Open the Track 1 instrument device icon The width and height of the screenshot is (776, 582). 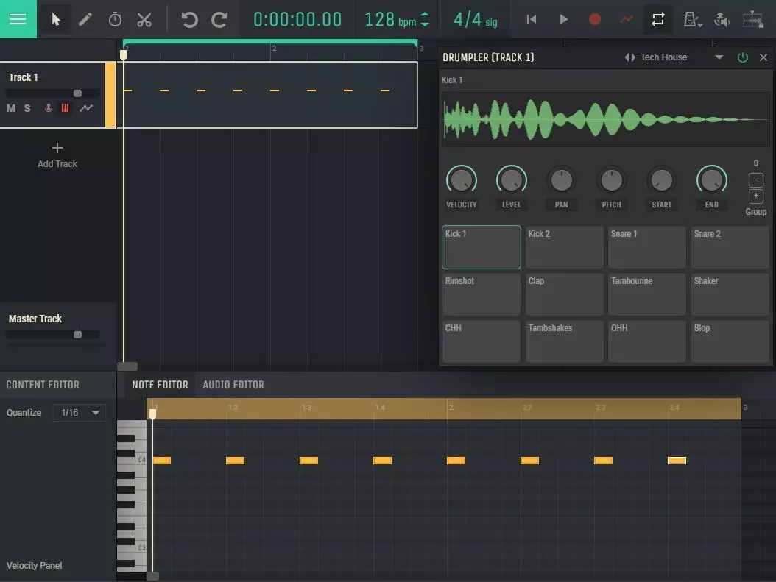65,108
